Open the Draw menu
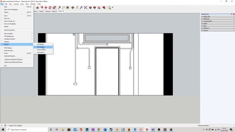 pyautogui.click(x=22, y=4)
